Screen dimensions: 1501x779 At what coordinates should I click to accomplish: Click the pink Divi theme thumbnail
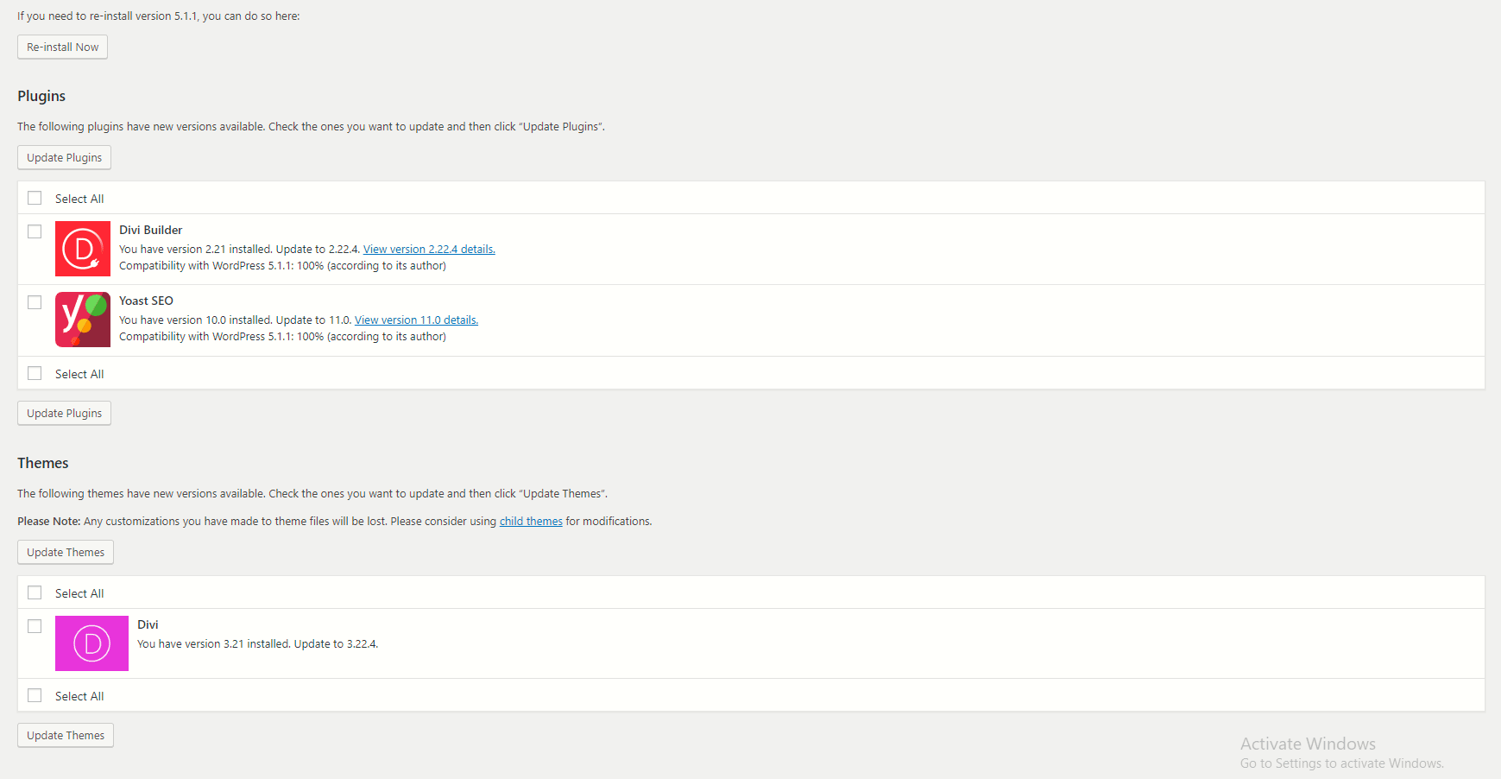coord(91,643)
